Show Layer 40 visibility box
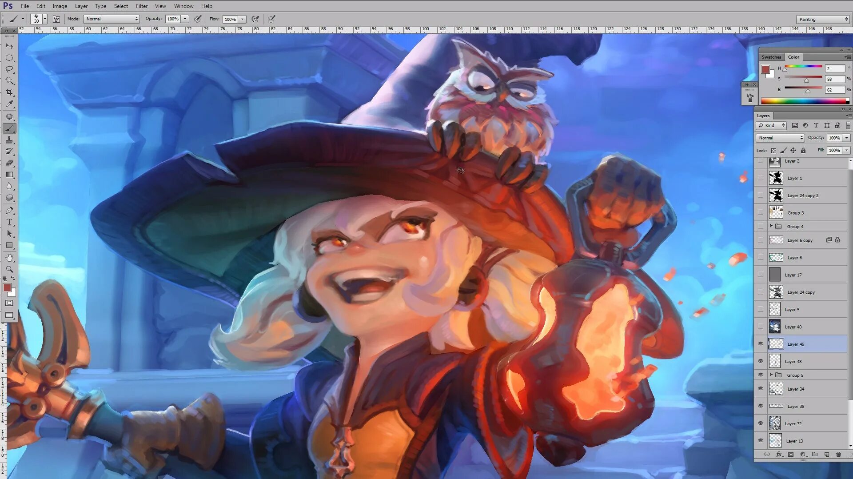Viewport: 853px width, 479px height. tap(761, 327)
